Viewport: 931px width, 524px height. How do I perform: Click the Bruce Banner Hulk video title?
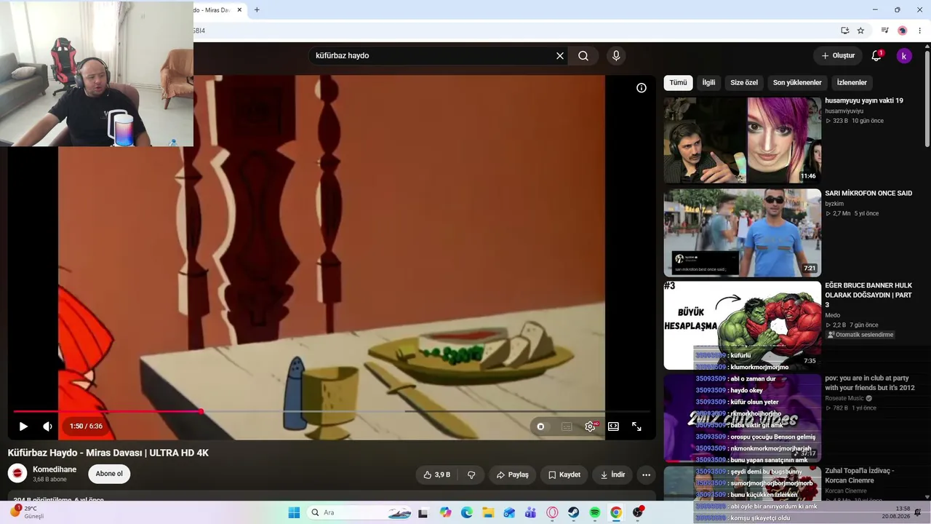[868, 295]
